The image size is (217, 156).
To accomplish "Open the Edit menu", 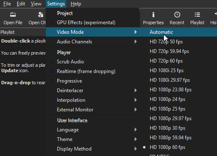I will [21, 4].
